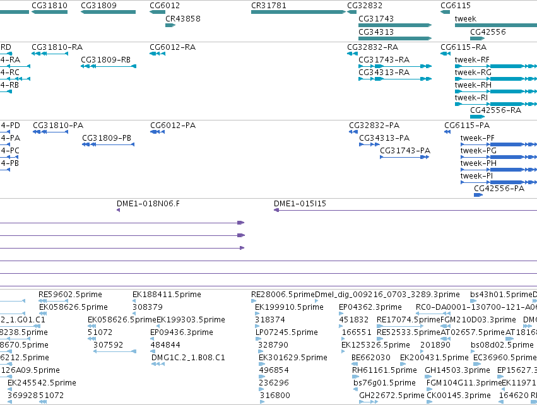Select EST EK188411.5prime
537x405 pixels.
click(167, 295)
